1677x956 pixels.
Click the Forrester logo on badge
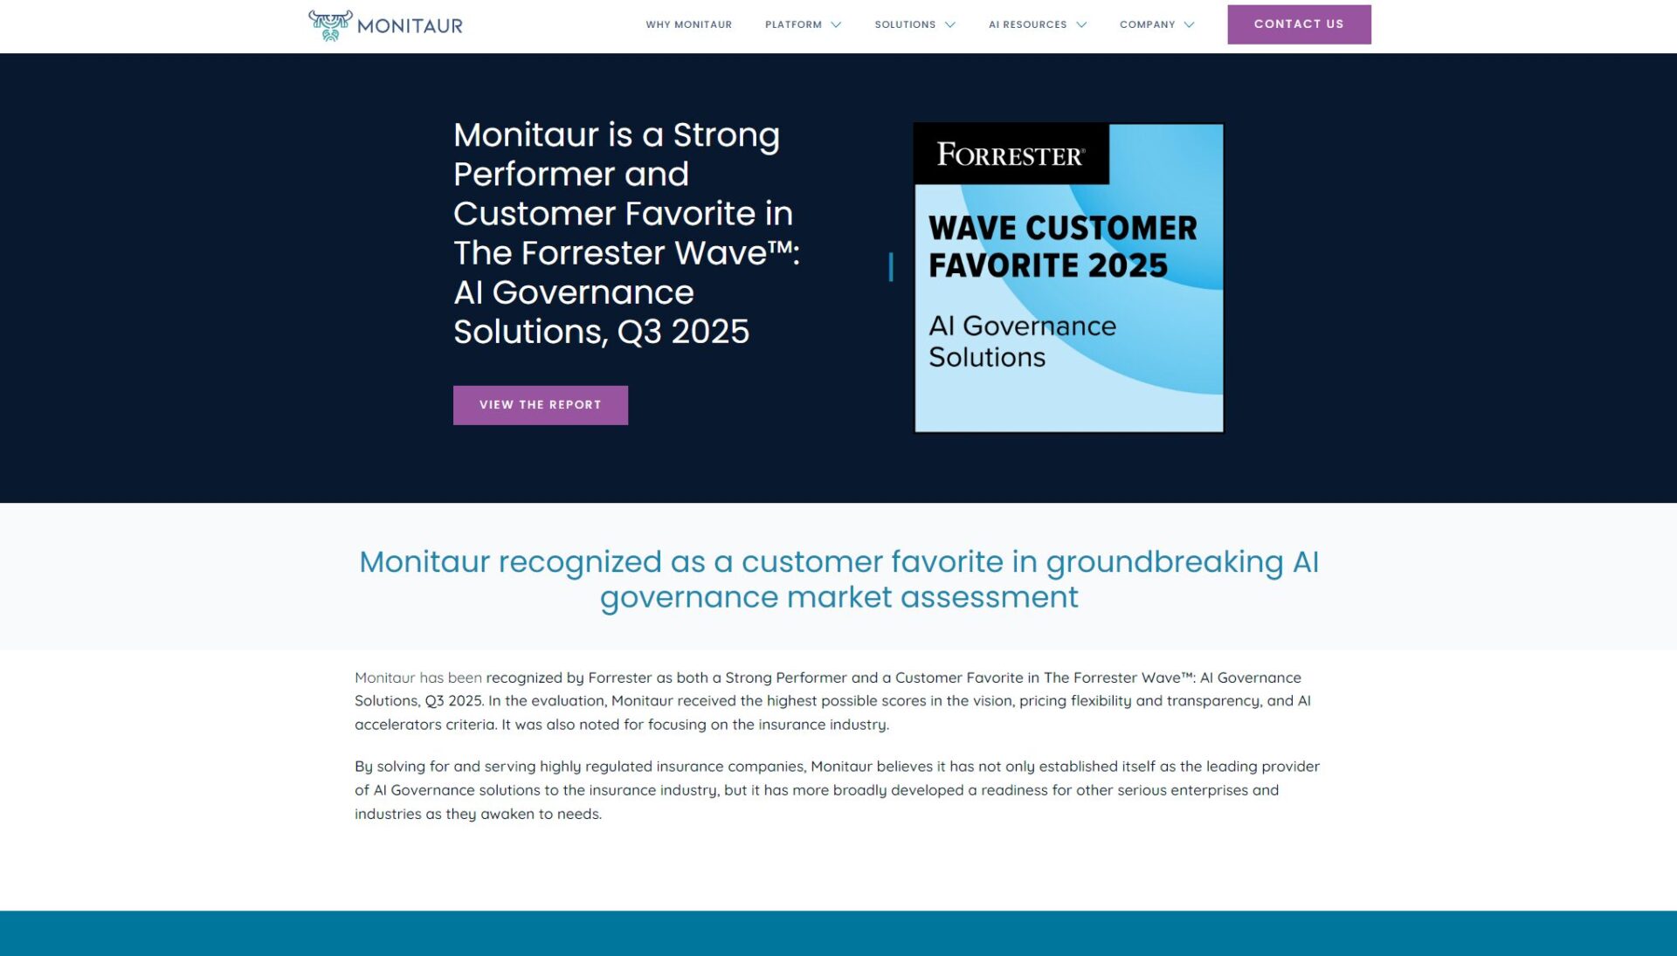click(x=1010, y=155)
